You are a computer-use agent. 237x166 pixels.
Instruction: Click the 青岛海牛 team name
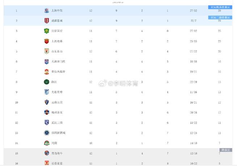click(57, 153)
